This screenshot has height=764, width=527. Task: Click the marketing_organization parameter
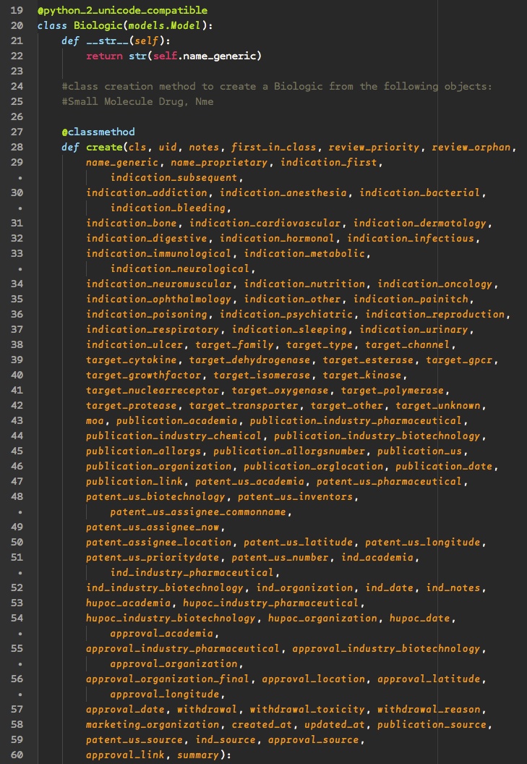pyautogui.click(x=153, y=724)
